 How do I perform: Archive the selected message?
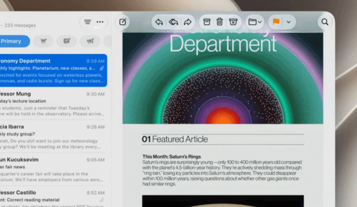(x=207, y=22)
